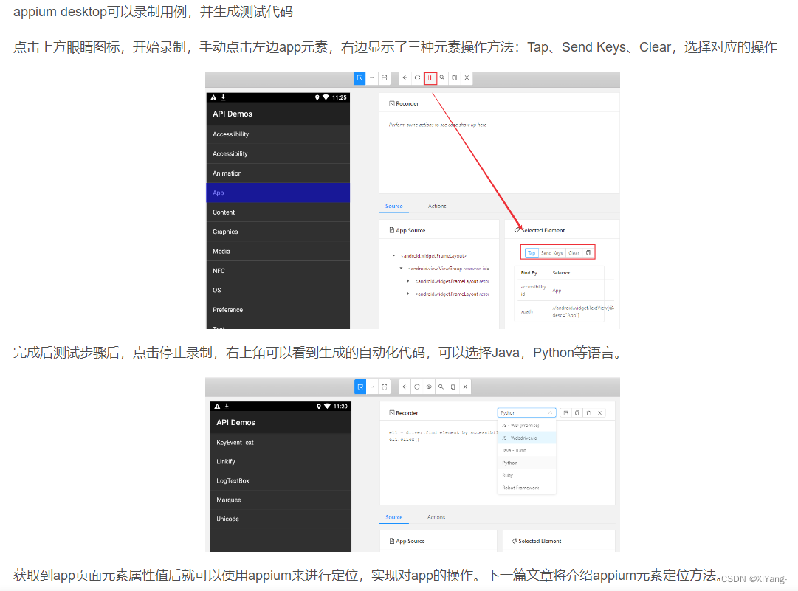The width and height of the screenshot is (798, 591).
Task: Click the Send Keys button
Action: (x=551, y=253)
